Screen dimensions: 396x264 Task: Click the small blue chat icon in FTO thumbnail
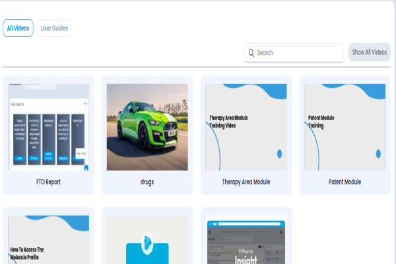pos(86,168)
